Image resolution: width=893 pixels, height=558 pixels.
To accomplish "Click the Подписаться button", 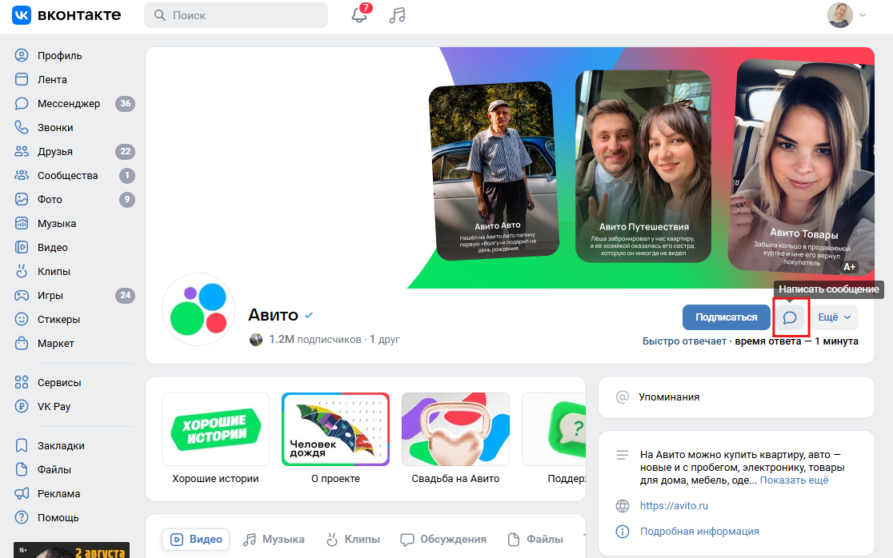I will [x=726, y=317].
